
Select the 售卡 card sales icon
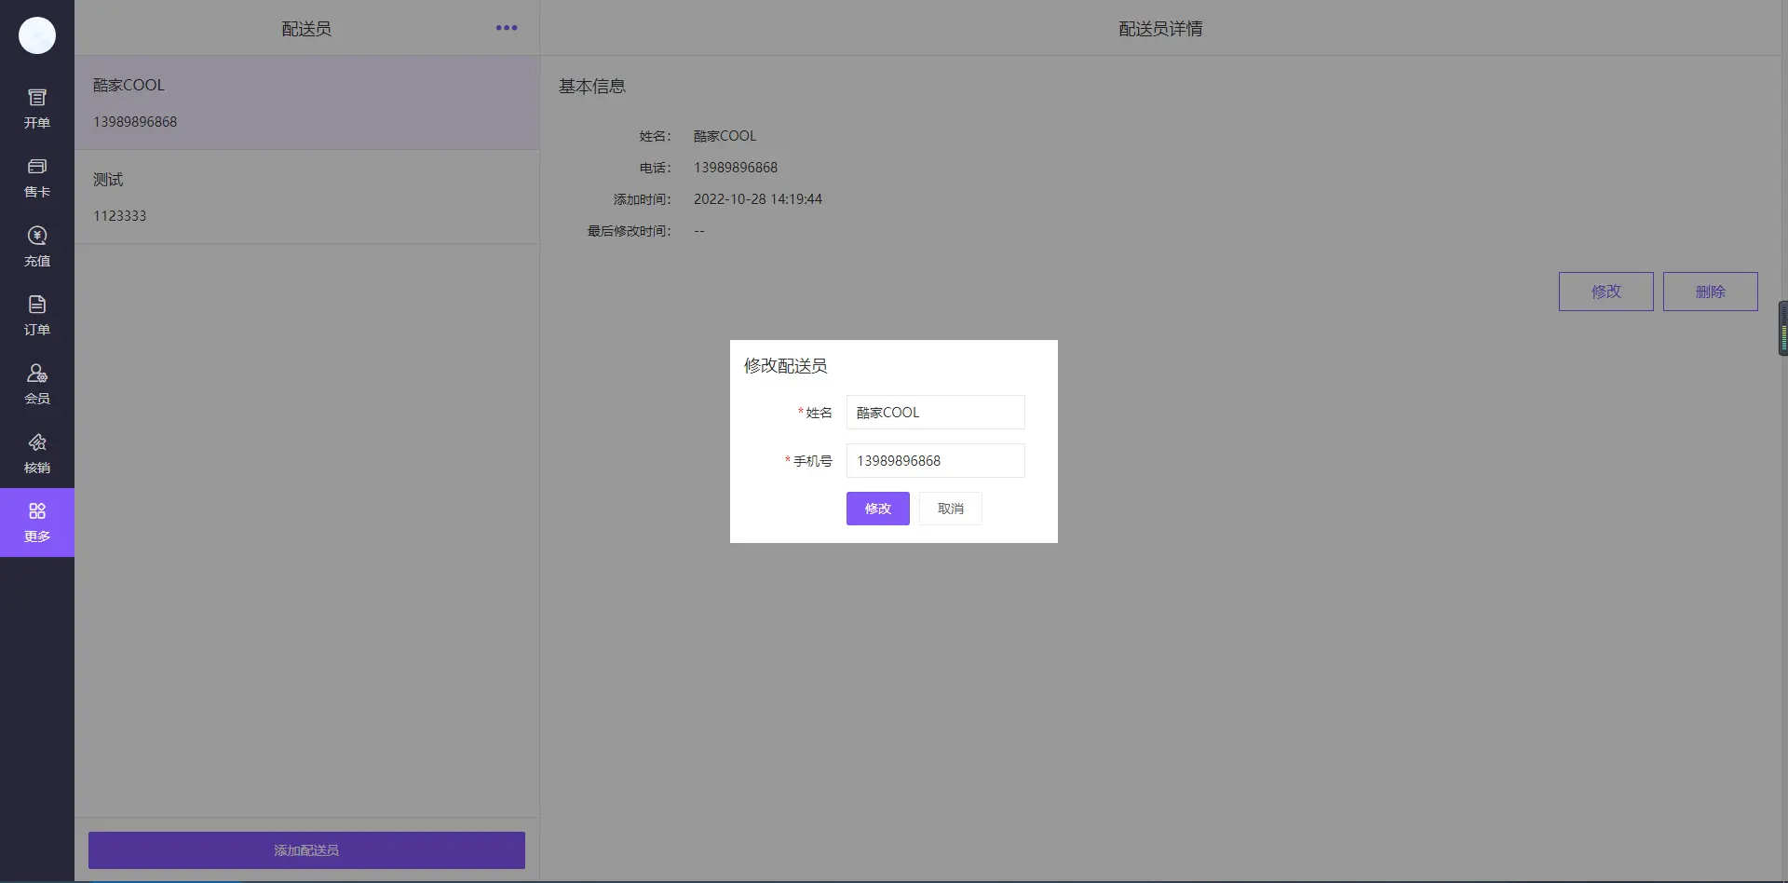[37, 177]
